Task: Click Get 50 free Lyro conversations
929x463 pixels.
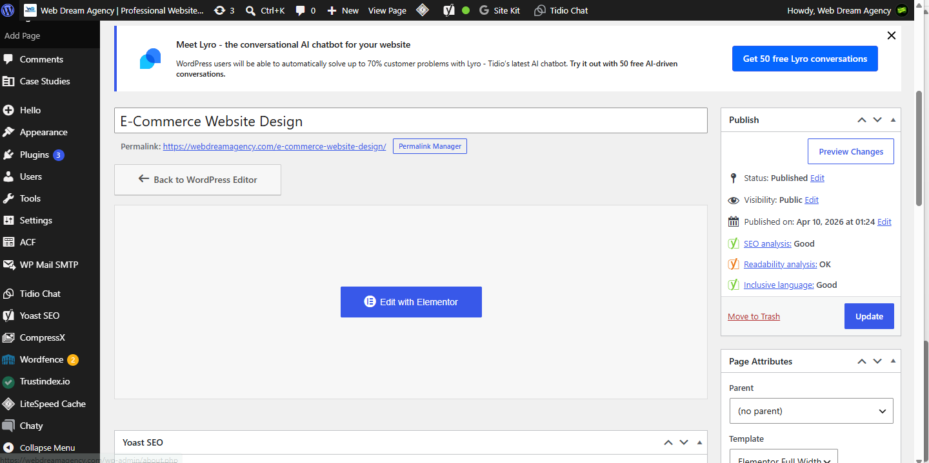Action: pyautogui.click(x=805, y=59)
